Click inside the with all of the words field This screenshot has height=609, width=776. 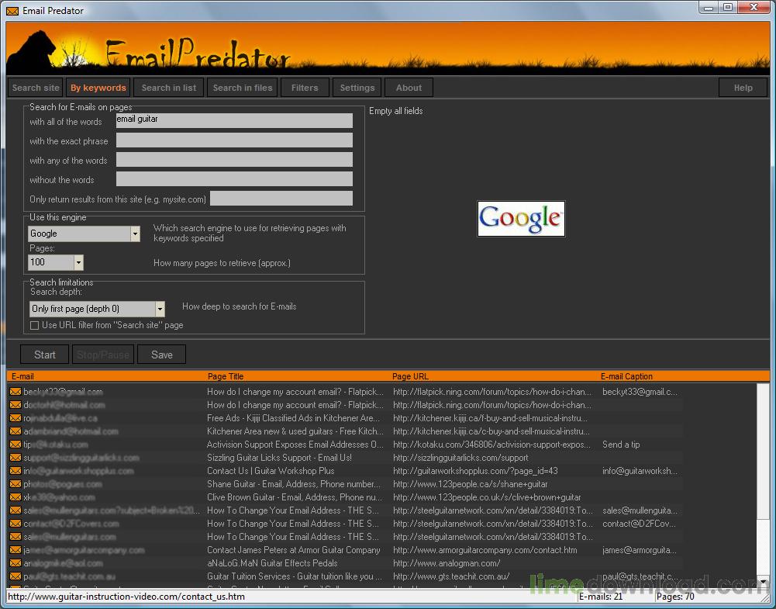click(x=233, y=120)
